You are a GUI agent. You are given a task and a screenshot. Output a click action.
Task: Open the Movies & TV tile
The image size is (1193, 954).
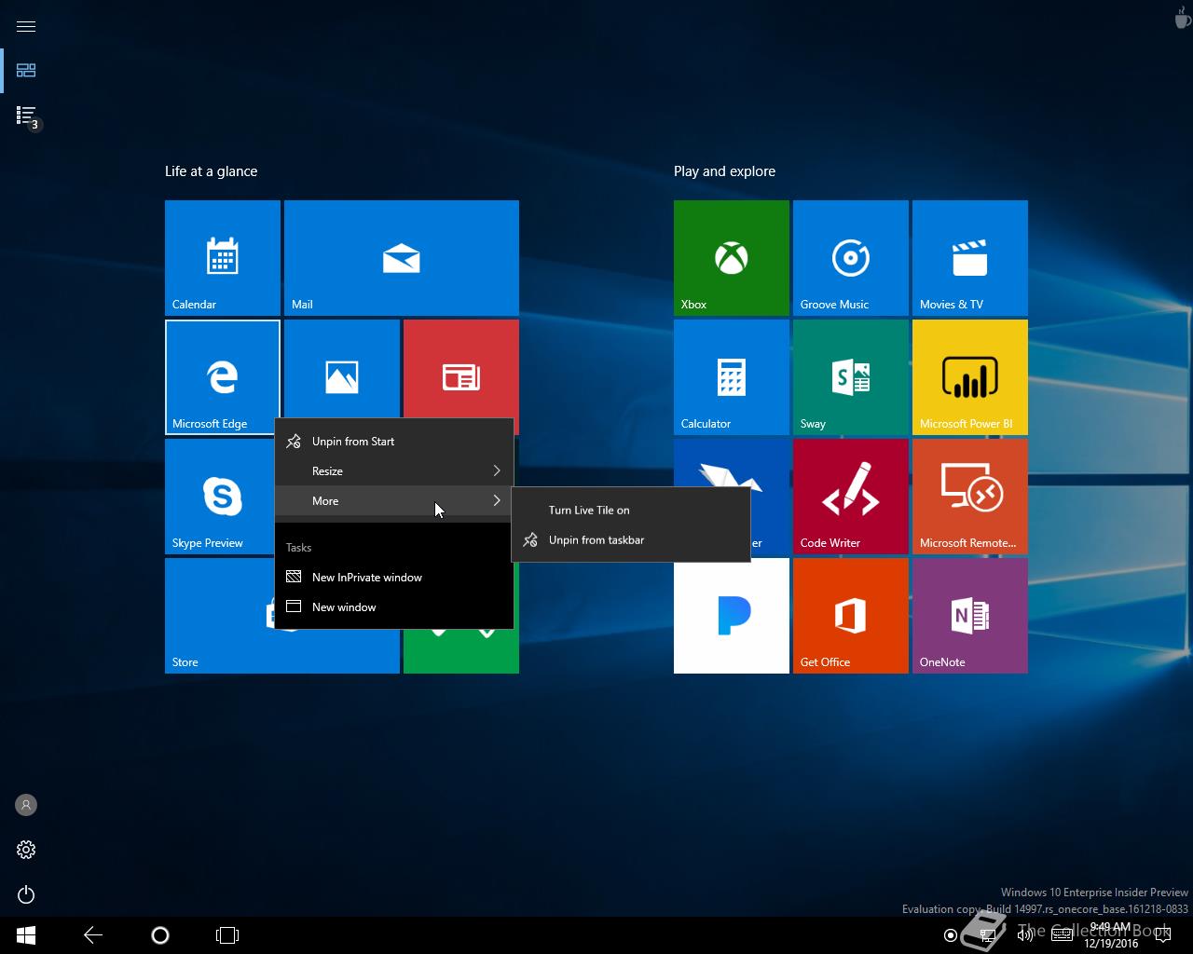point(970,258)
